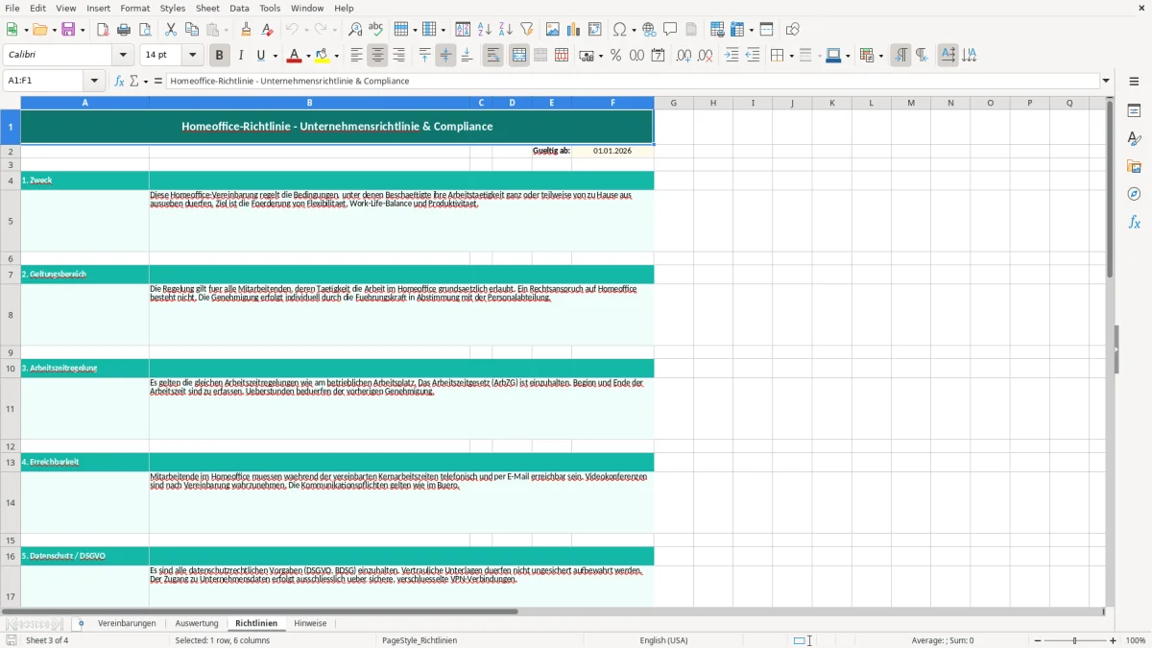Viewport: 1152px width, 648px height.
Task: Open Draw Functions shapes icon
Action: (793, 30)
